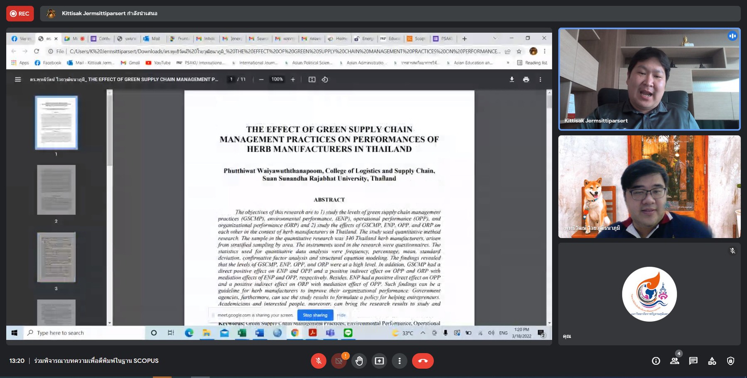This screenshot has height=378, width=747.
Task: Show the participants people panel
Action: coord(675,361)
